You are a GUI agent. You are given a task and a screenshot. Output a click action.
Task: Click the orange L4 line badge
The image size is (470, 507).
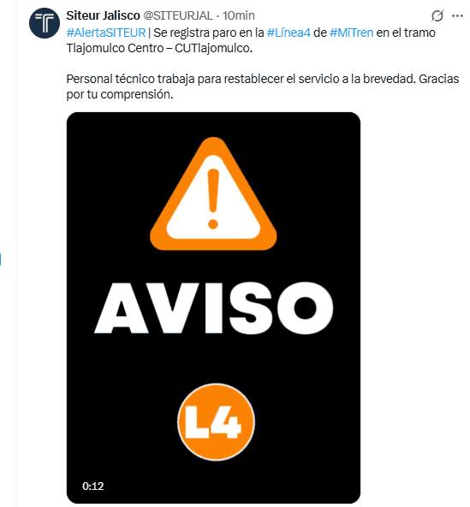(x=217, y=421)
